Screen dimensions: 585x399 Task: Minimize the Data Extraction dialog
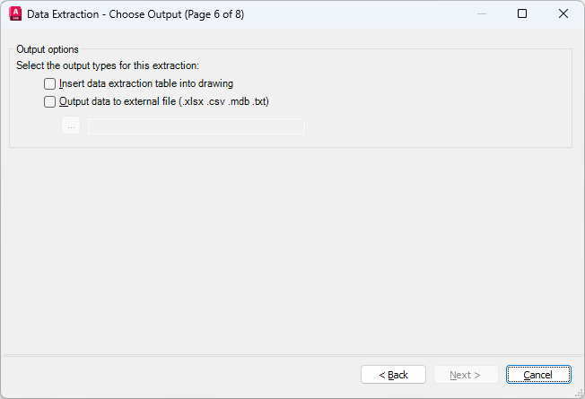coord(482,13)
